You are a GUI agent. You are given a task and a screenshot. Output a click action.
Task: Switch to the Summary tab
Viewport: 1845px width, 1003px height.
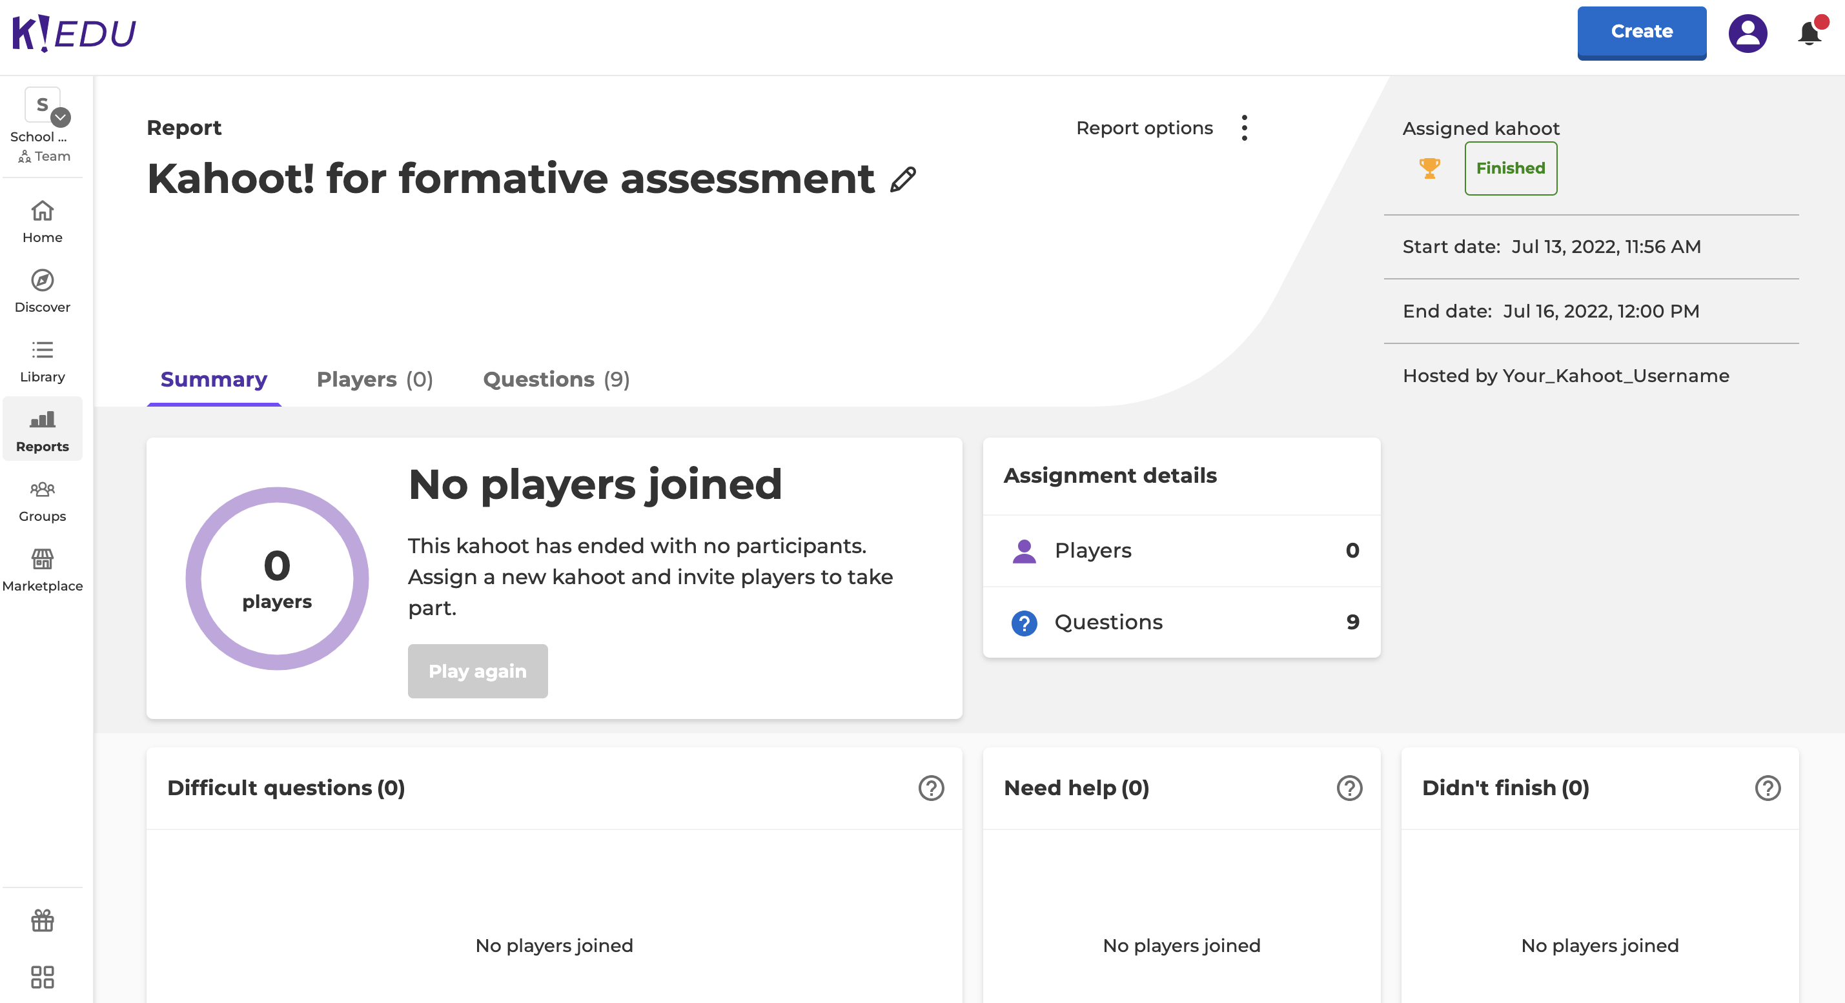214,380
